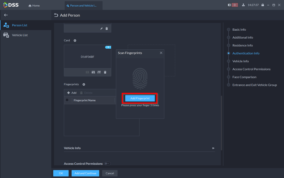Click the blue badge 1 on the card
284x178 pixels.
coord(108,47)
